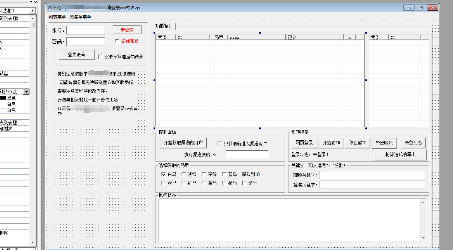The height and width of the screenshot is (250, 453).
Task: Close the property panel with its x icon
Action: pos(35,2)
